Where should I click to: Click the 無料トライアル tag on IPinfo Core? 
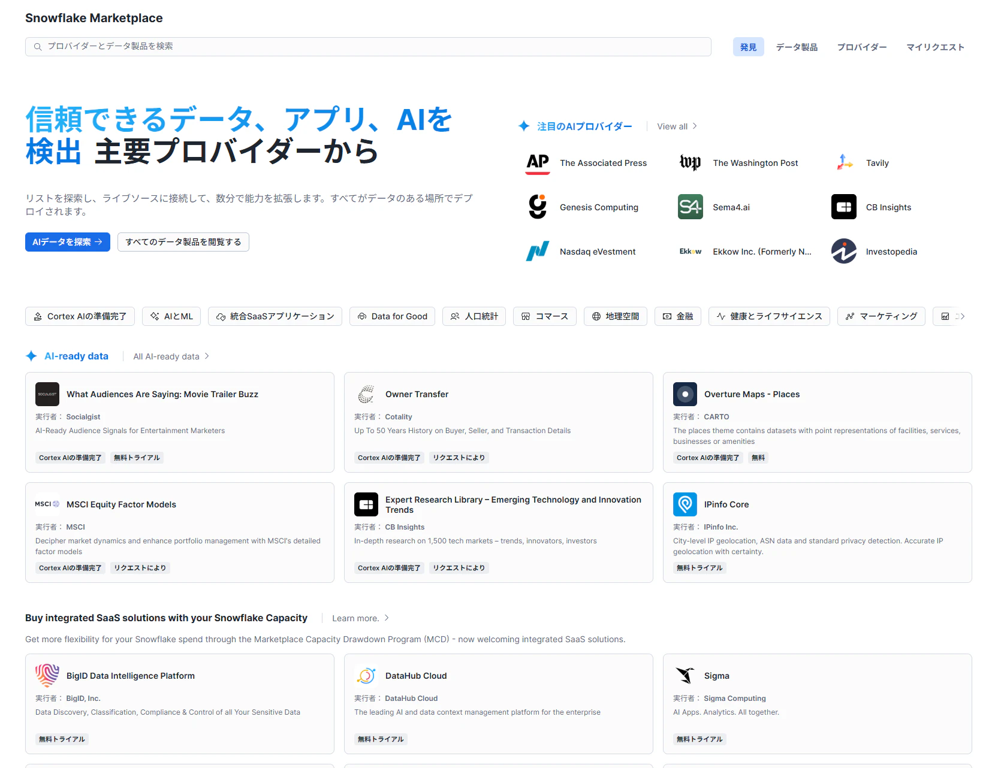click(x=700, y=568)
